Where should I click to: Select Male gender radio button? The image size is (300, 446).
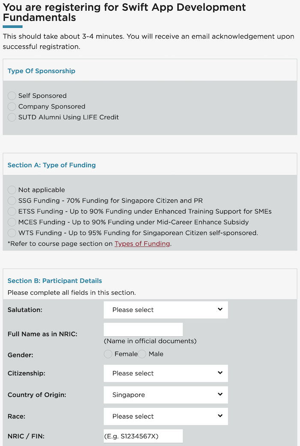[142, 354]
